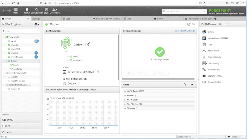Open the Overviews chart dropdown

55,11
